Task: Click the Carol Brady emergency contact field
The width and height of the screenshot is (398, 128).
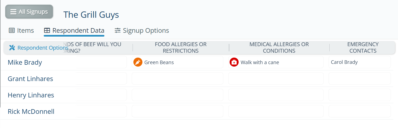Action: 359,62
